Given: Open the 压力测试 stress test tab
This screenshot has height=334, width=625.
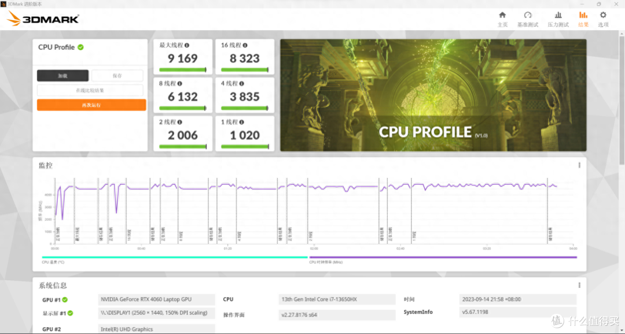Looking at the screenshot, I should tap(558, 19).
